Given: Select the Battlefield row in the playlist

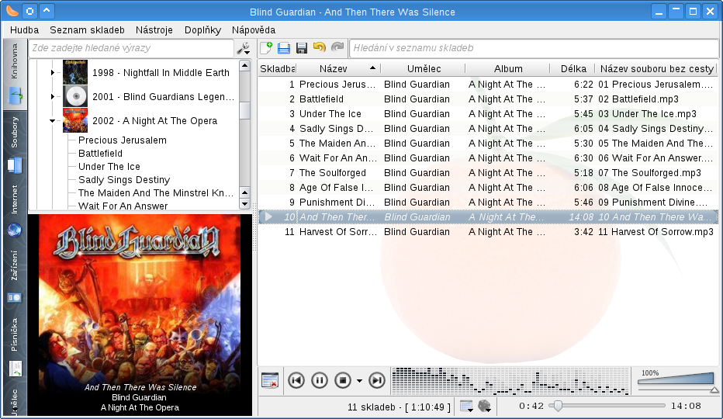Looking at the screenshot, I should click(x=488, y=99).
